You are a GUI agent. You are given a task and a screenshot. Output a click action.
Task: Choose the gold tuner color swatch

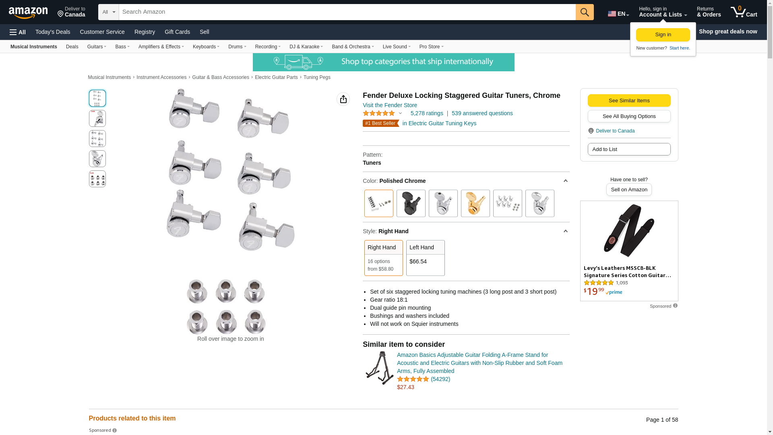(475, 203)
